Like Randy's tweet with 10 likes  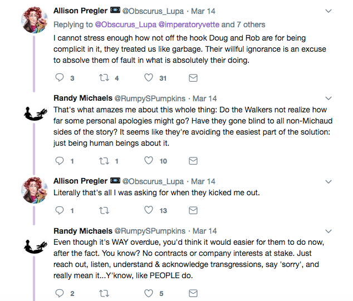pos(149,161)
